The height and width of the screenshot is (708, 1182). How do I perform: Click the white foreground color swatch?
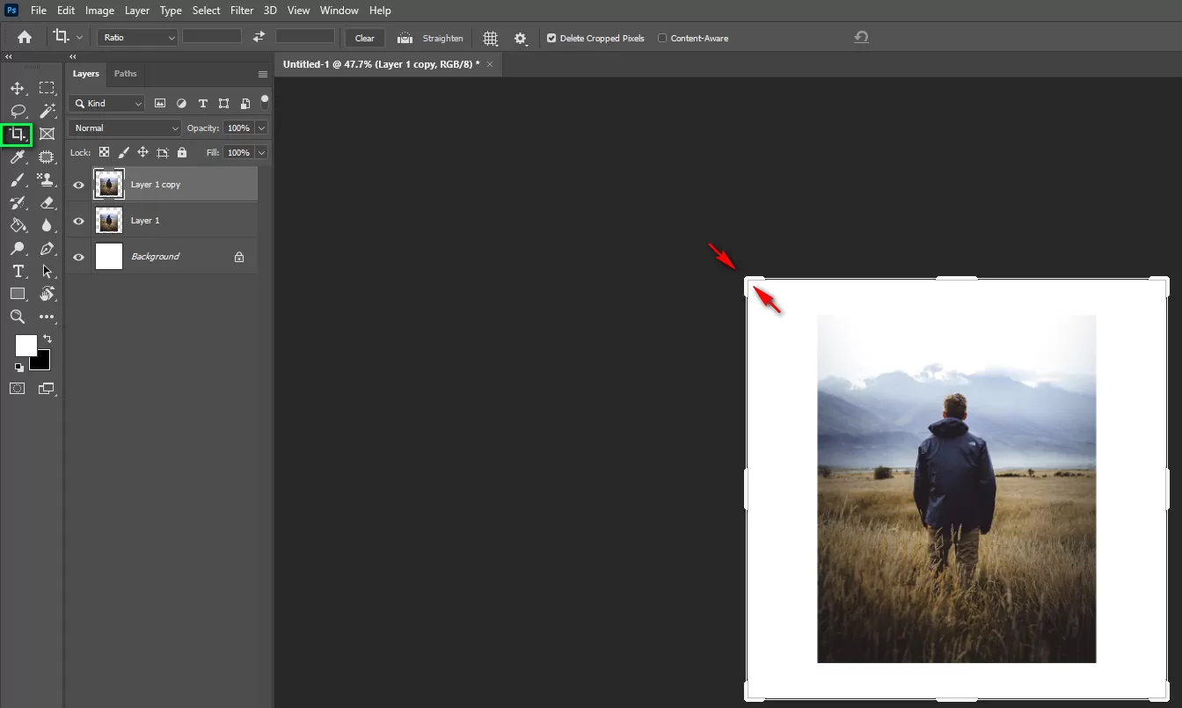pyautogui.click(x=26, y=346)
